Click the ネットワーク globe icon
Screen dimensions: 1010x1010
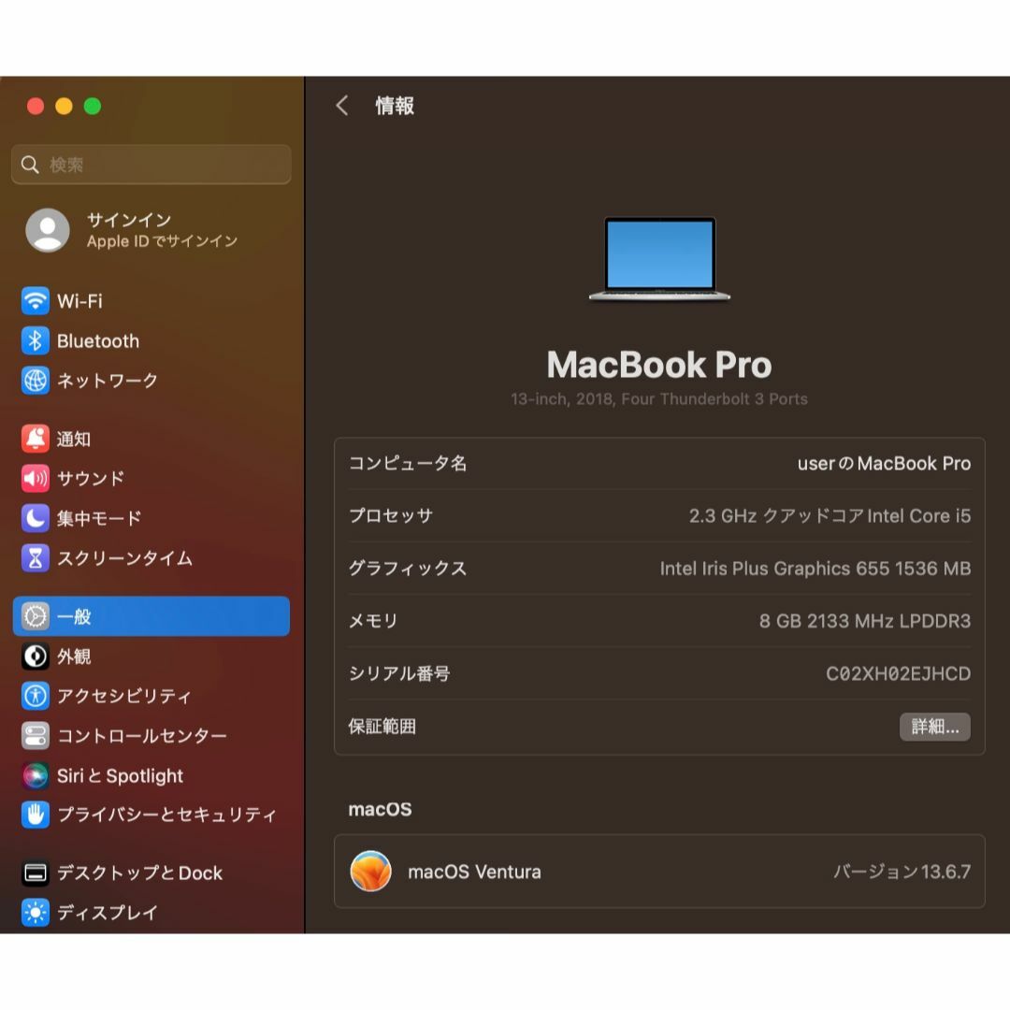35,380
